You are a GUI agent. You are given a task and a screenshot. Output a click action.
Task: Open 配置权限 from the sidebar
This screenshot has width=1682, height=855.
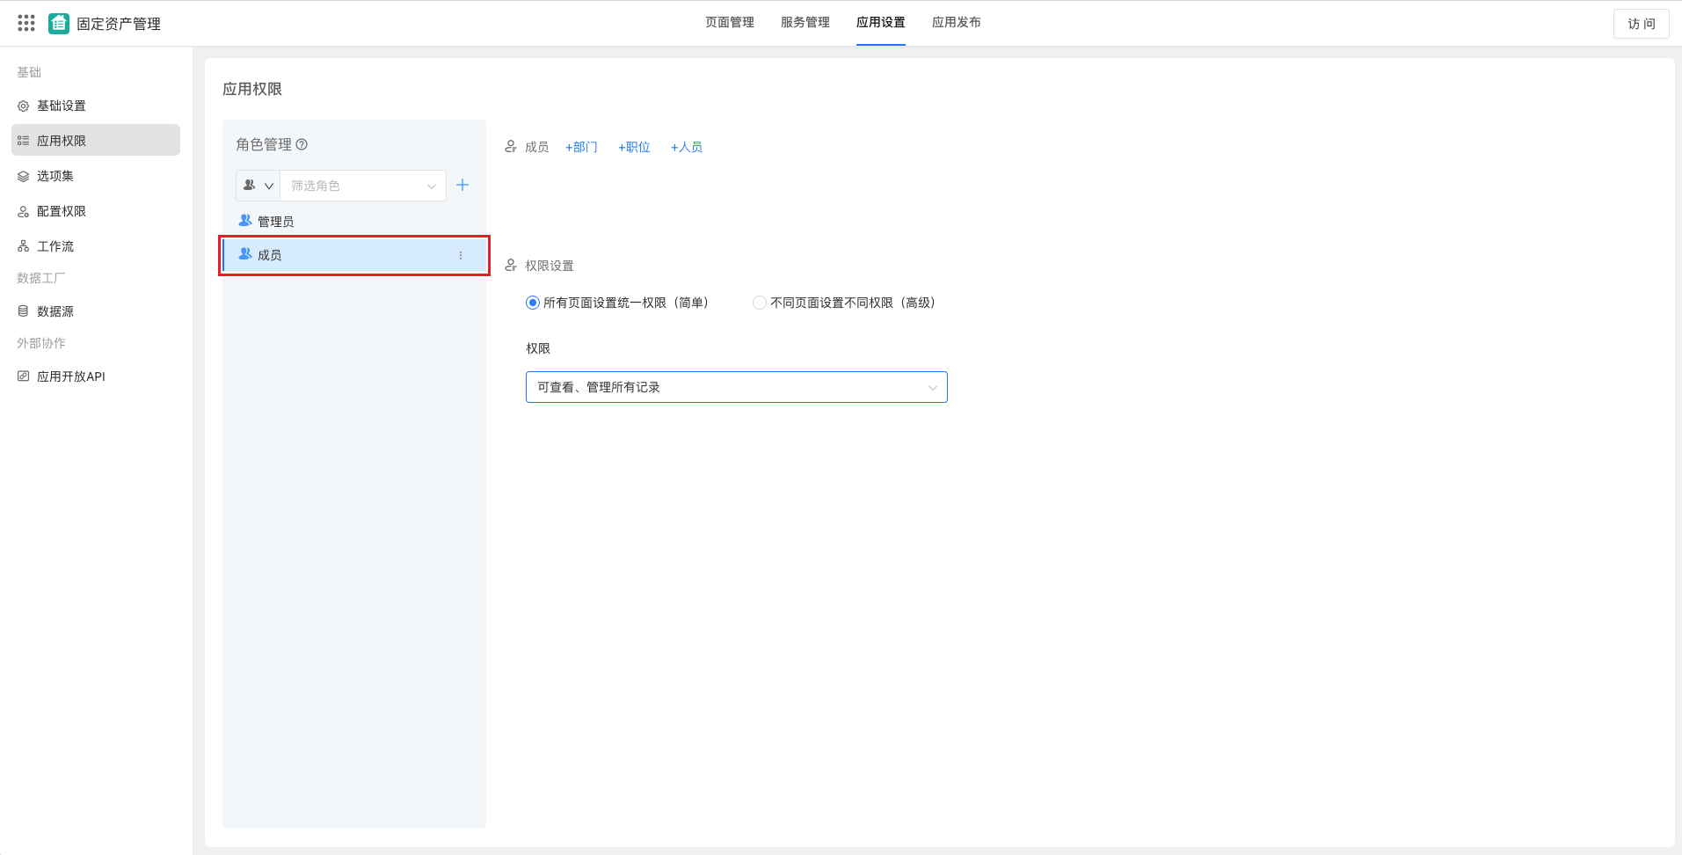[x=24, y=210]
